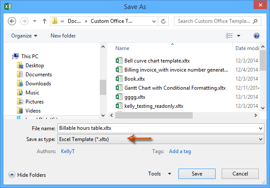Open the More view options dropdown
Screen dimensions: 270x188
tap(238, 36)
